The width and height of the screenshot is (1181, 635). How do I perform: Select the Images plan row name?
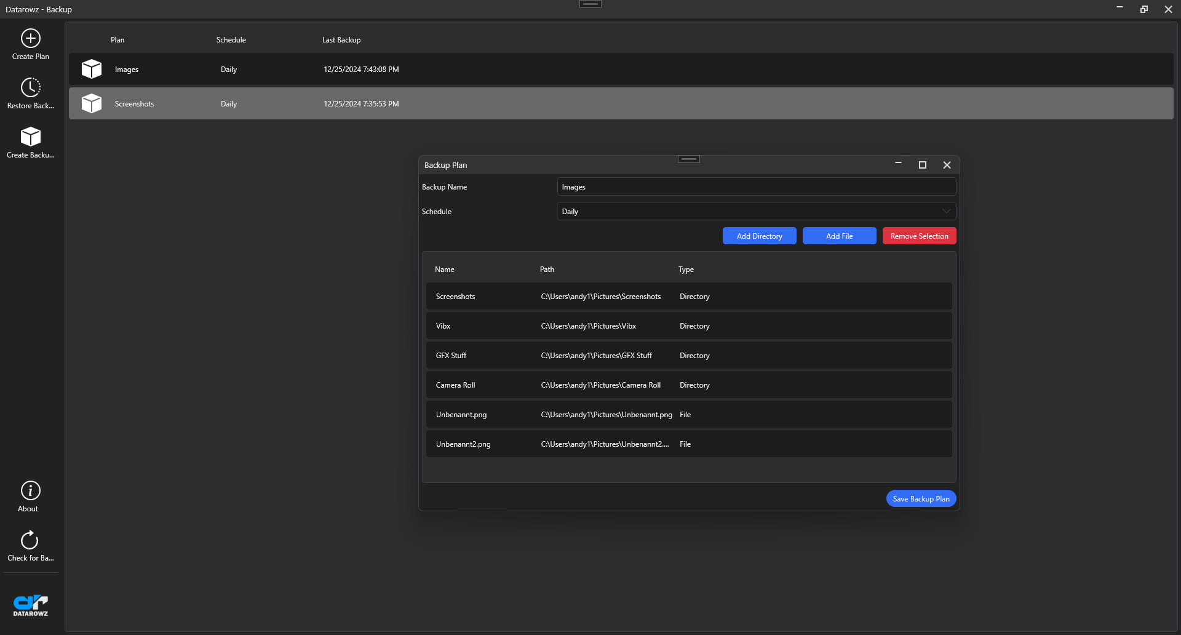tap(127, 70)
